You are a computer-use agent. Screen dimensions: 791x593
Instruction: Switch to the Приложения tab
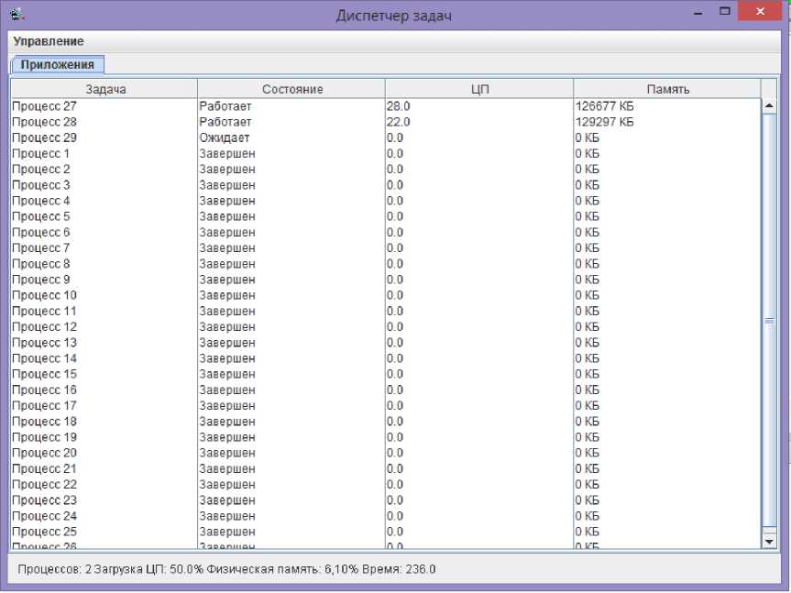click(58, 65)
